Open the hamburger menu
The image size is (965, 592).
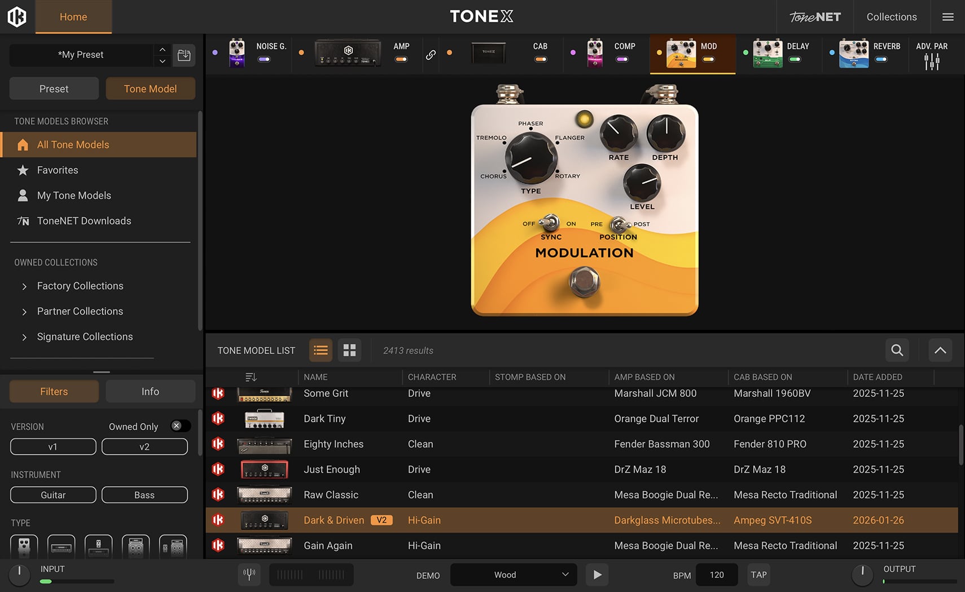(948, 17)
